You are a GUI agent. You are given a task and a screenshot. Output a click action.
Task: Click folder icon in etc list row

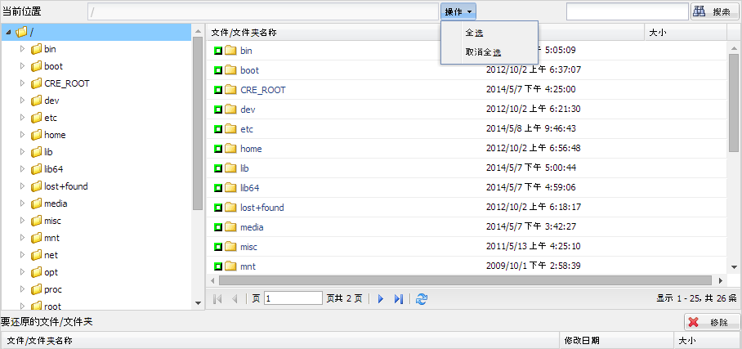tap(230, 129)
